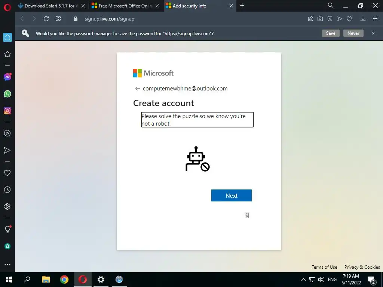Open the green 'a' sidebar extension
This screenshot has height=287, width=383.
7,246
